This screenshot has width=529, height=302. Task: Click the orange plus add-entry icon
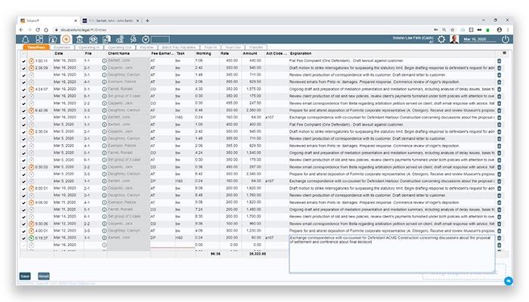coord(67,39)
